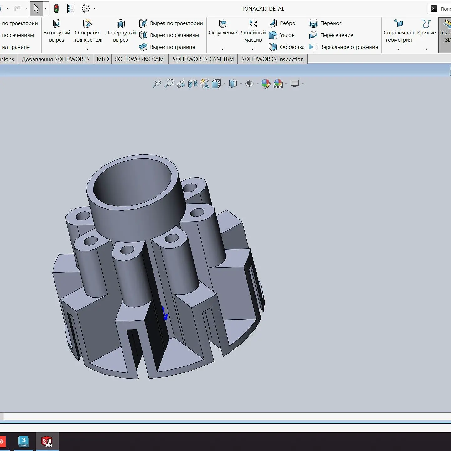Click the Zoom to Fit view icon
The width and height of the screenshot is (451, 451).
[157, 84]
